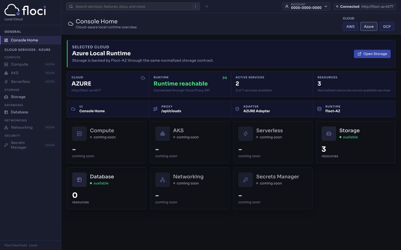Image resolution: width=401 pixels, height=250 pixels.
Task: Select the Azure cloud tab
Action: (369, 26)
